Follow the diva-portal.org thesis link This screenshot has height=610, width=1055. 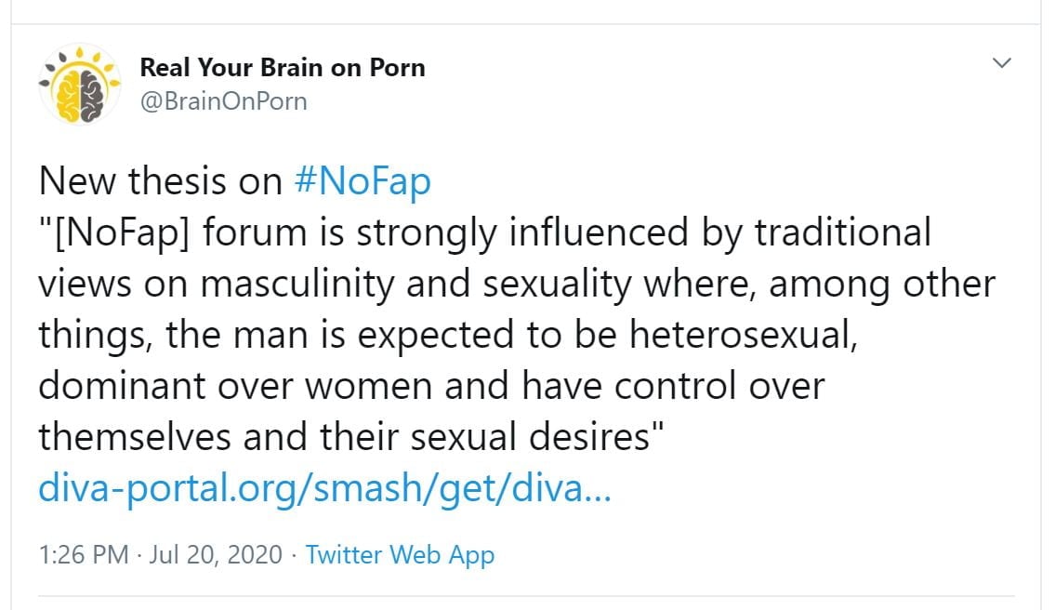point(325,487)
